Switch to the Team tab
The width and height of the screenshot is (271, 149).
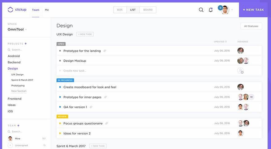tap(35, 10)
